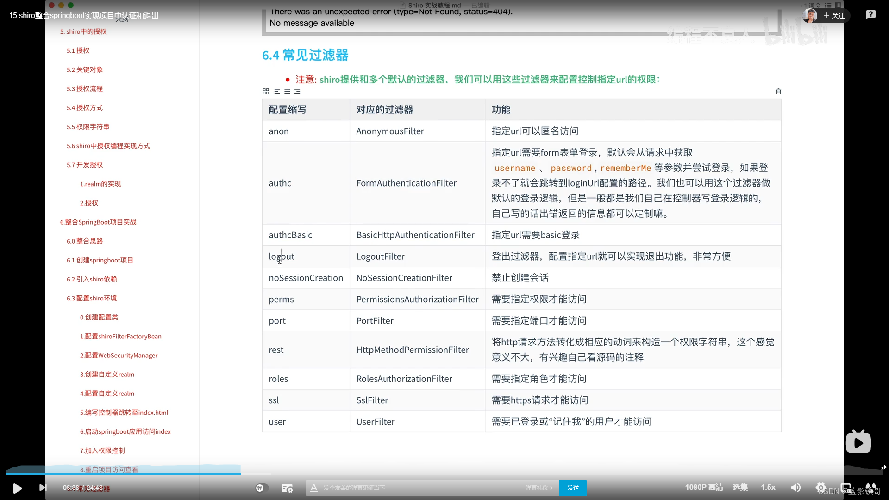Seek on the video progress bar

tap(444, 473)
